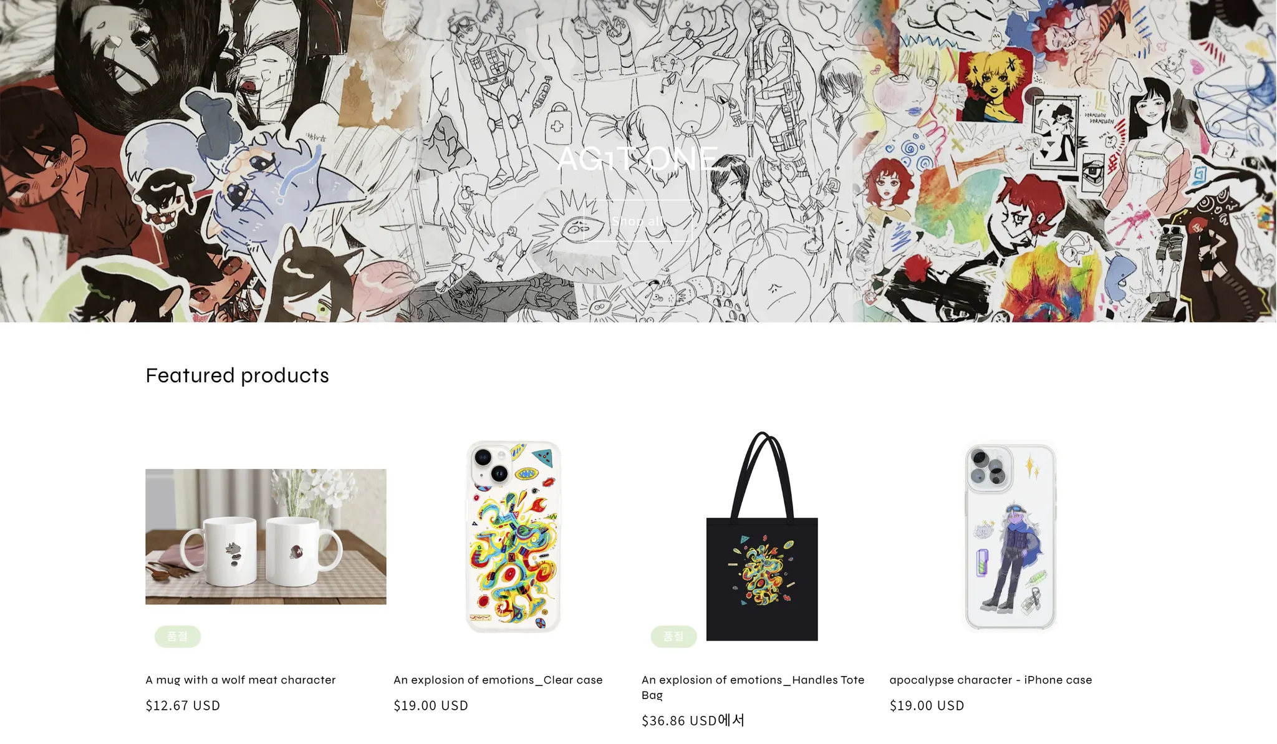Screen dimensions: 1277x744
Task: Open the apocalypse character iPhone case image
Action: point(1010,536)
